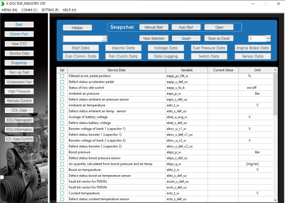Open the SETTING (P) menu
285x203 pixels.
pyautogui.click(x=50, y=10)
